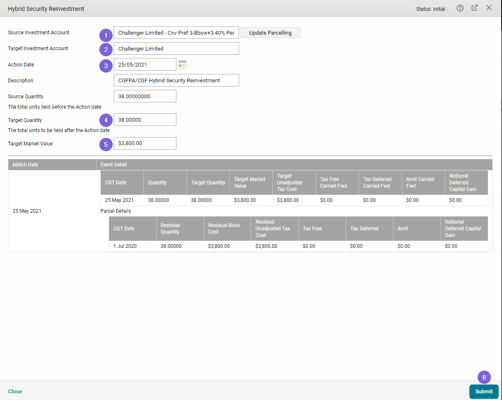Click the Update Parcelling button
Screen dimensions: 502x400
[x=270, y=33]
